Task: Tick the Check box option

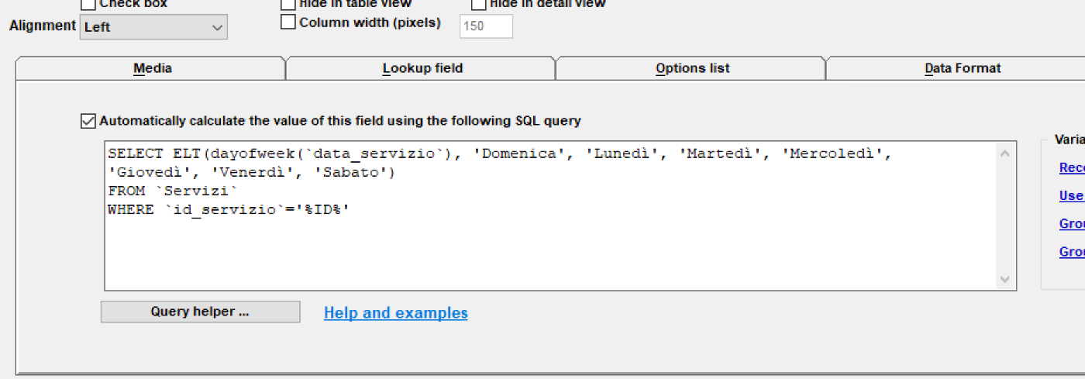Action: pos(88,4)
